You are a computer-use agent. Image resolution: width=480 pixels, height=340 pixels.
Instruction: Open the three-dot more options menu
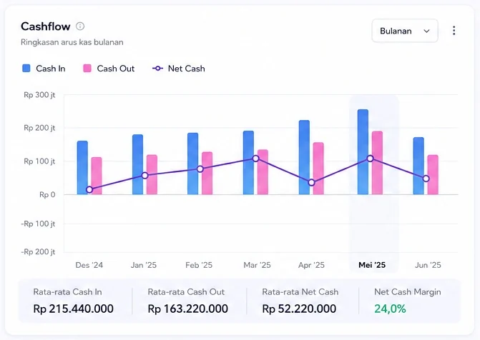tap(454, 31)
